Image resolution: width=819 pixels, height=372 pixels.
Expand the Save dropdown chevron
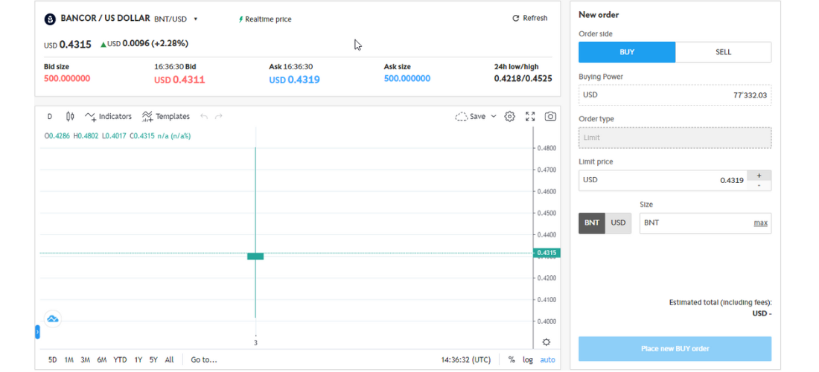[494, 116]
